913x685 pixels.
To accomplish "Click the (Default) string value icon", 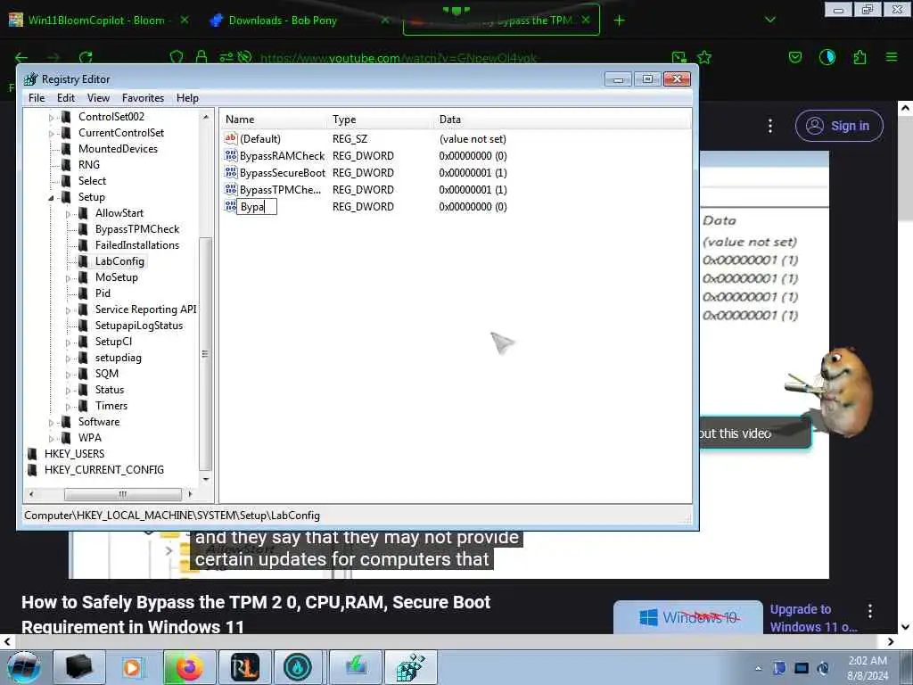I will [231, 138].
